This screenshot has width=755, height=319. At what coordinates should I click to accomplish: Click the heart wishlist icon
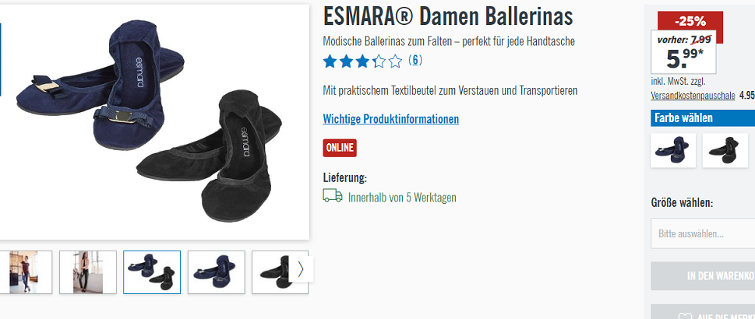click(x=685, y=316)
